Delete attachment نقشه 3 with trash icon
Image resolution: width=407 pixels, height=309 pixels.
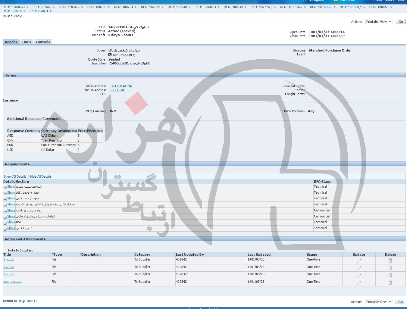[x=390, y=275]
